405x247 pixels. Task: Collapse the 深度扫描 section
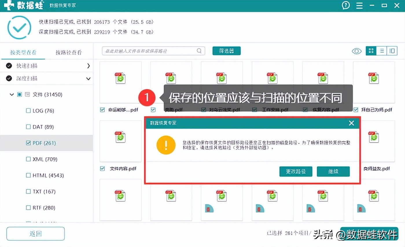89,78
